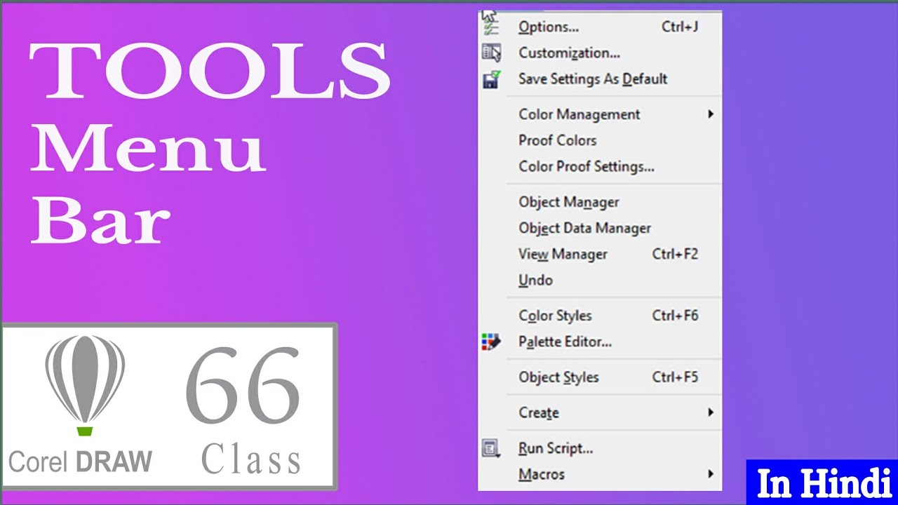Click the "Corel DRAW" text under logo

[x=80, y=462]
